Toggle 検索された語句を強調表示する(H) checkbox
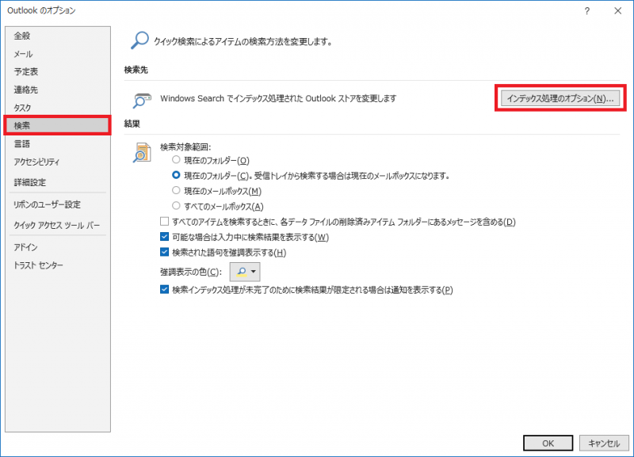The image size is (634, 457). point(164,252)
